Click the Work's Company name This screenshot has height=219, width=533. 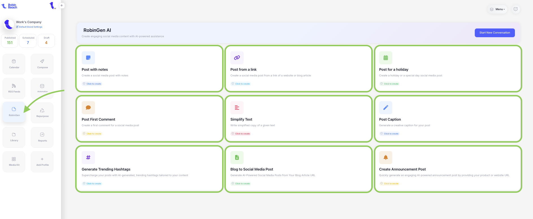(29, 22)
